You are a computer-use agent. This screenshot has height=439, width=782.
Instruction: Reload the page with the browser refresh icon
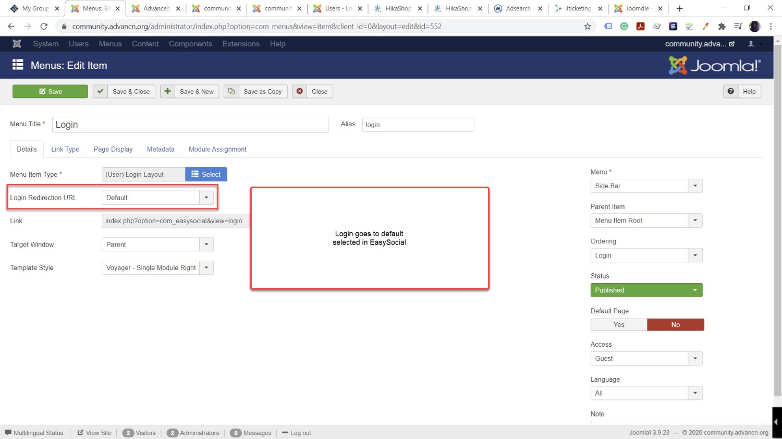click(44, 26)
